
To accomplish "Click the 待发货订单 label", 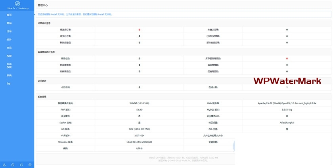I will click(65, 30).
